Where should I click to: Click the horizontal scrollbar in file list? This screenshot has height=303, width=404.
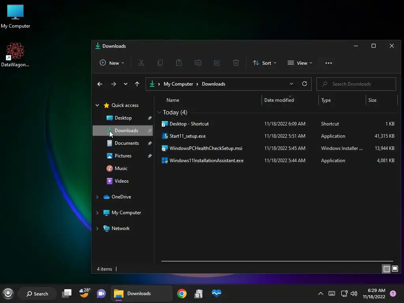coord(277,261)
